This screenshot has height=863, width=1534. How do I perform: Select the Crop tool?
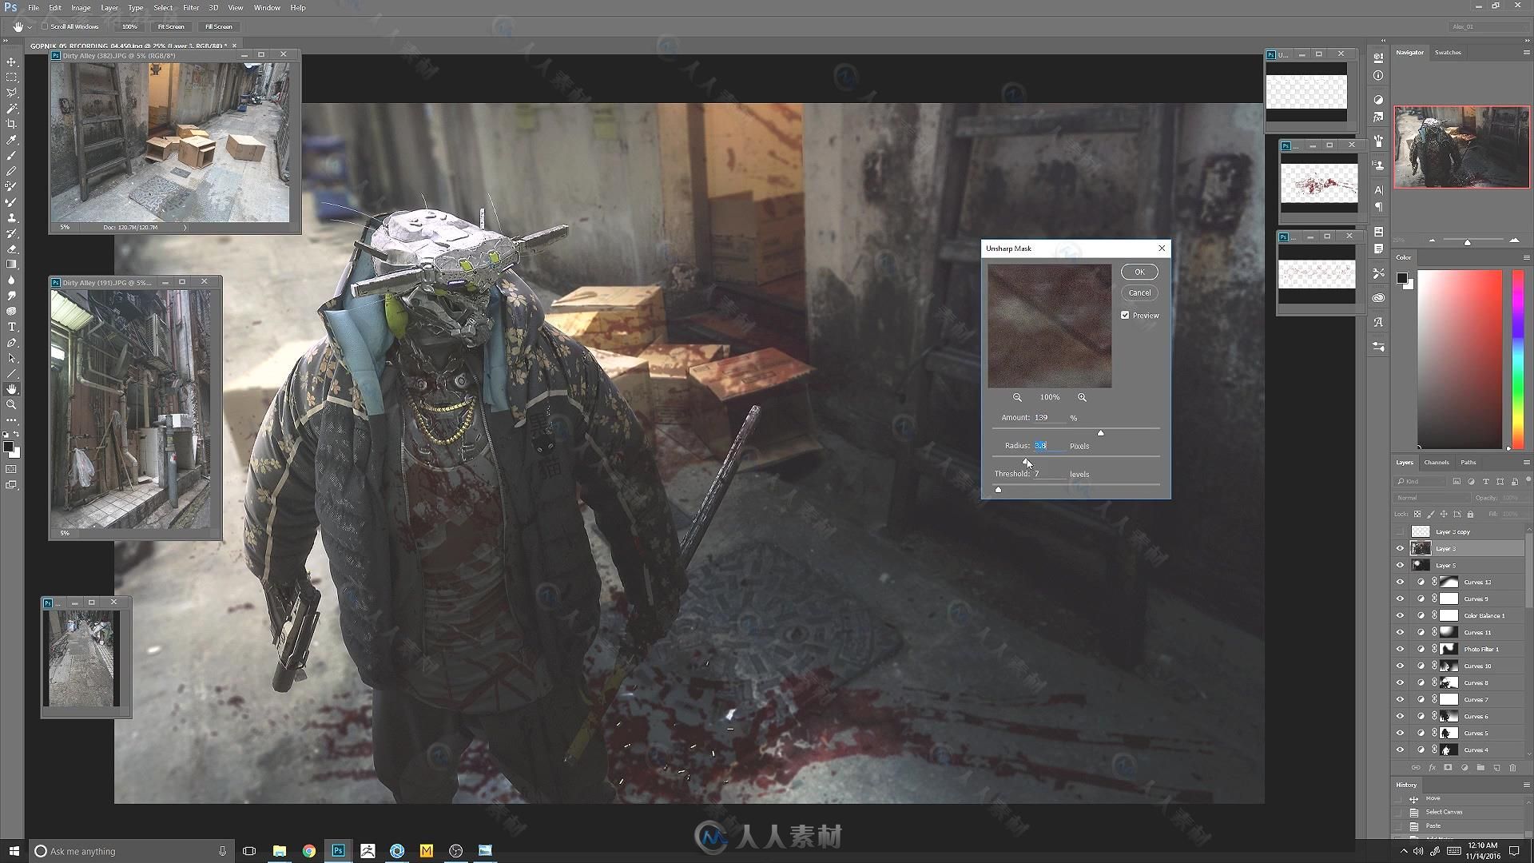click(11, 124)
